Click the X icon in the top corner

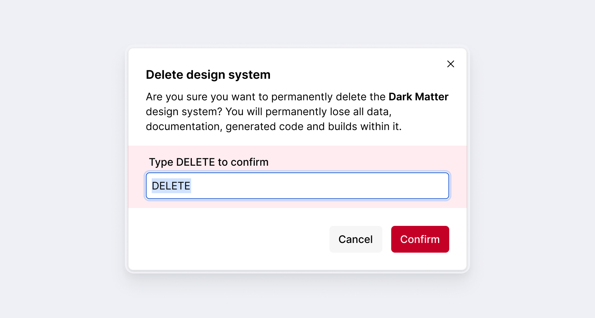(x=450, y=64)
